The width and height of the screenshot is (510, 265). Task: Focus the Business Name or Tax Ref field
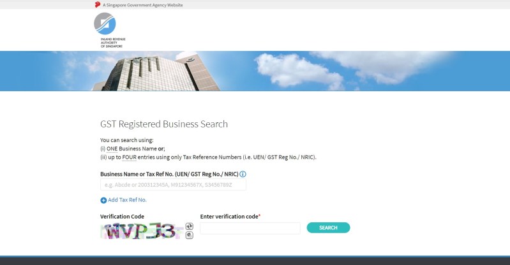[173, 185]
